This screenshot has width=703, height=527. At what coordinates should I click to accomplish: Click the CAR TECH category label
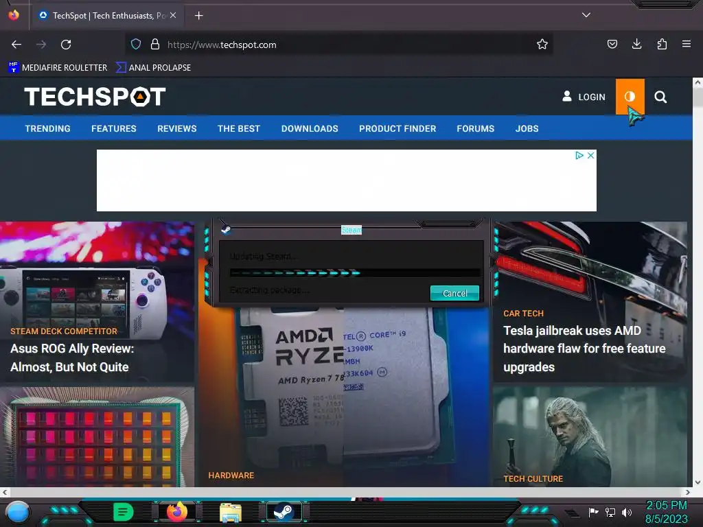[523, 313]
